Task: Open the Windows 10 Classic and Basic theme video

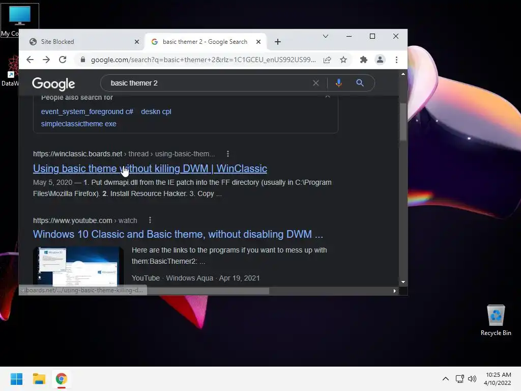Action: pos(178,234)
